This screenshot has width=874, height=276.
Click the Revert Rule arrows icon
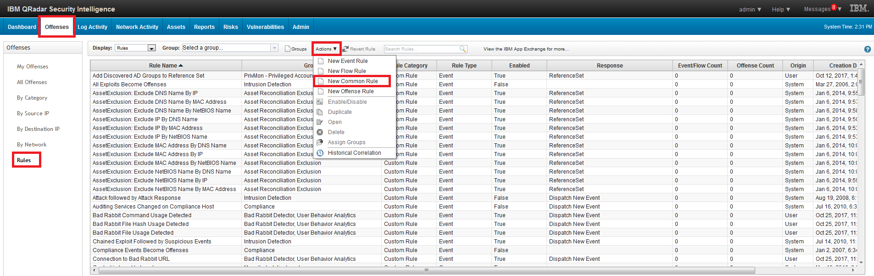click(346, 49)
